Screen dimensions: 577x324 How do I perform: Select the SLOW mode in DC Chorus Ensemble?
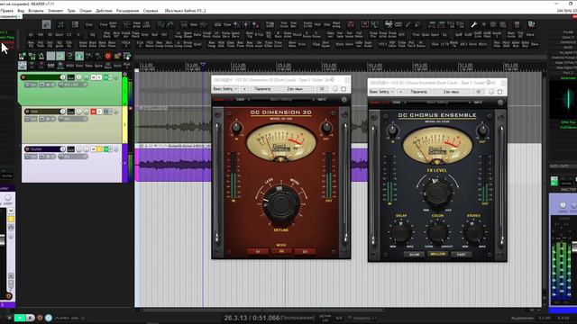[x=414, y=254]
